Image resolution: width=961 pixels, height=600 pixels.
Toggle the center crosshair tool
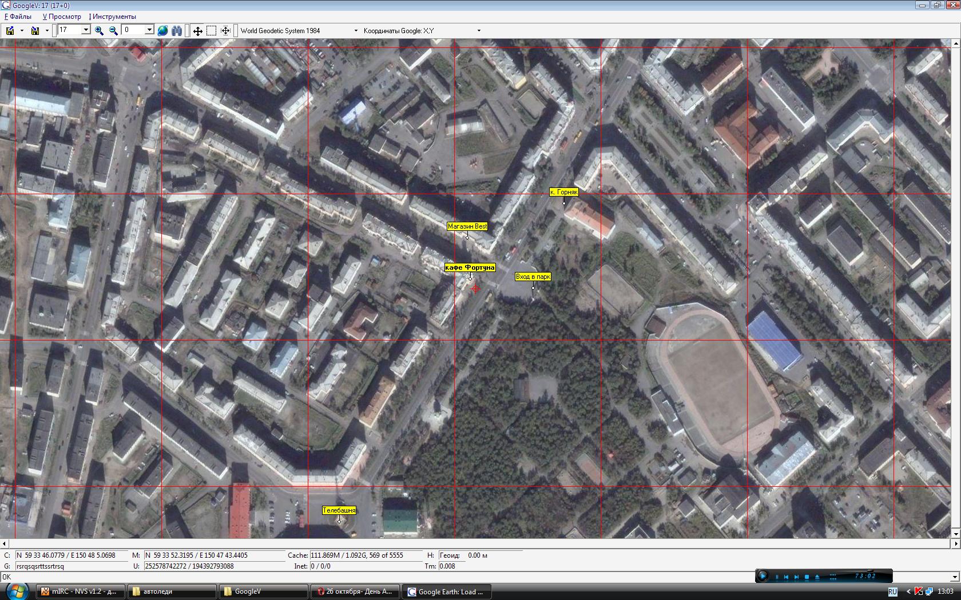(x=225, y=31)
